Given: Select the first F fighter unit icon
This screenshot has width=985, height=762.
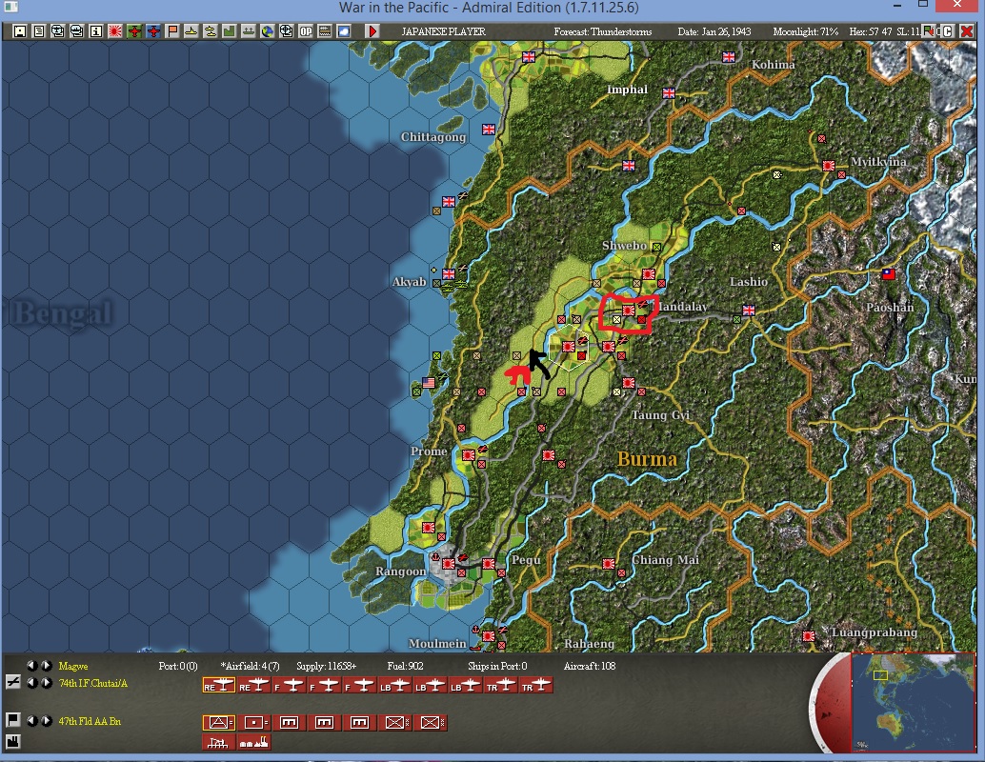Looking at the screenshot, I should pos(289,686).
